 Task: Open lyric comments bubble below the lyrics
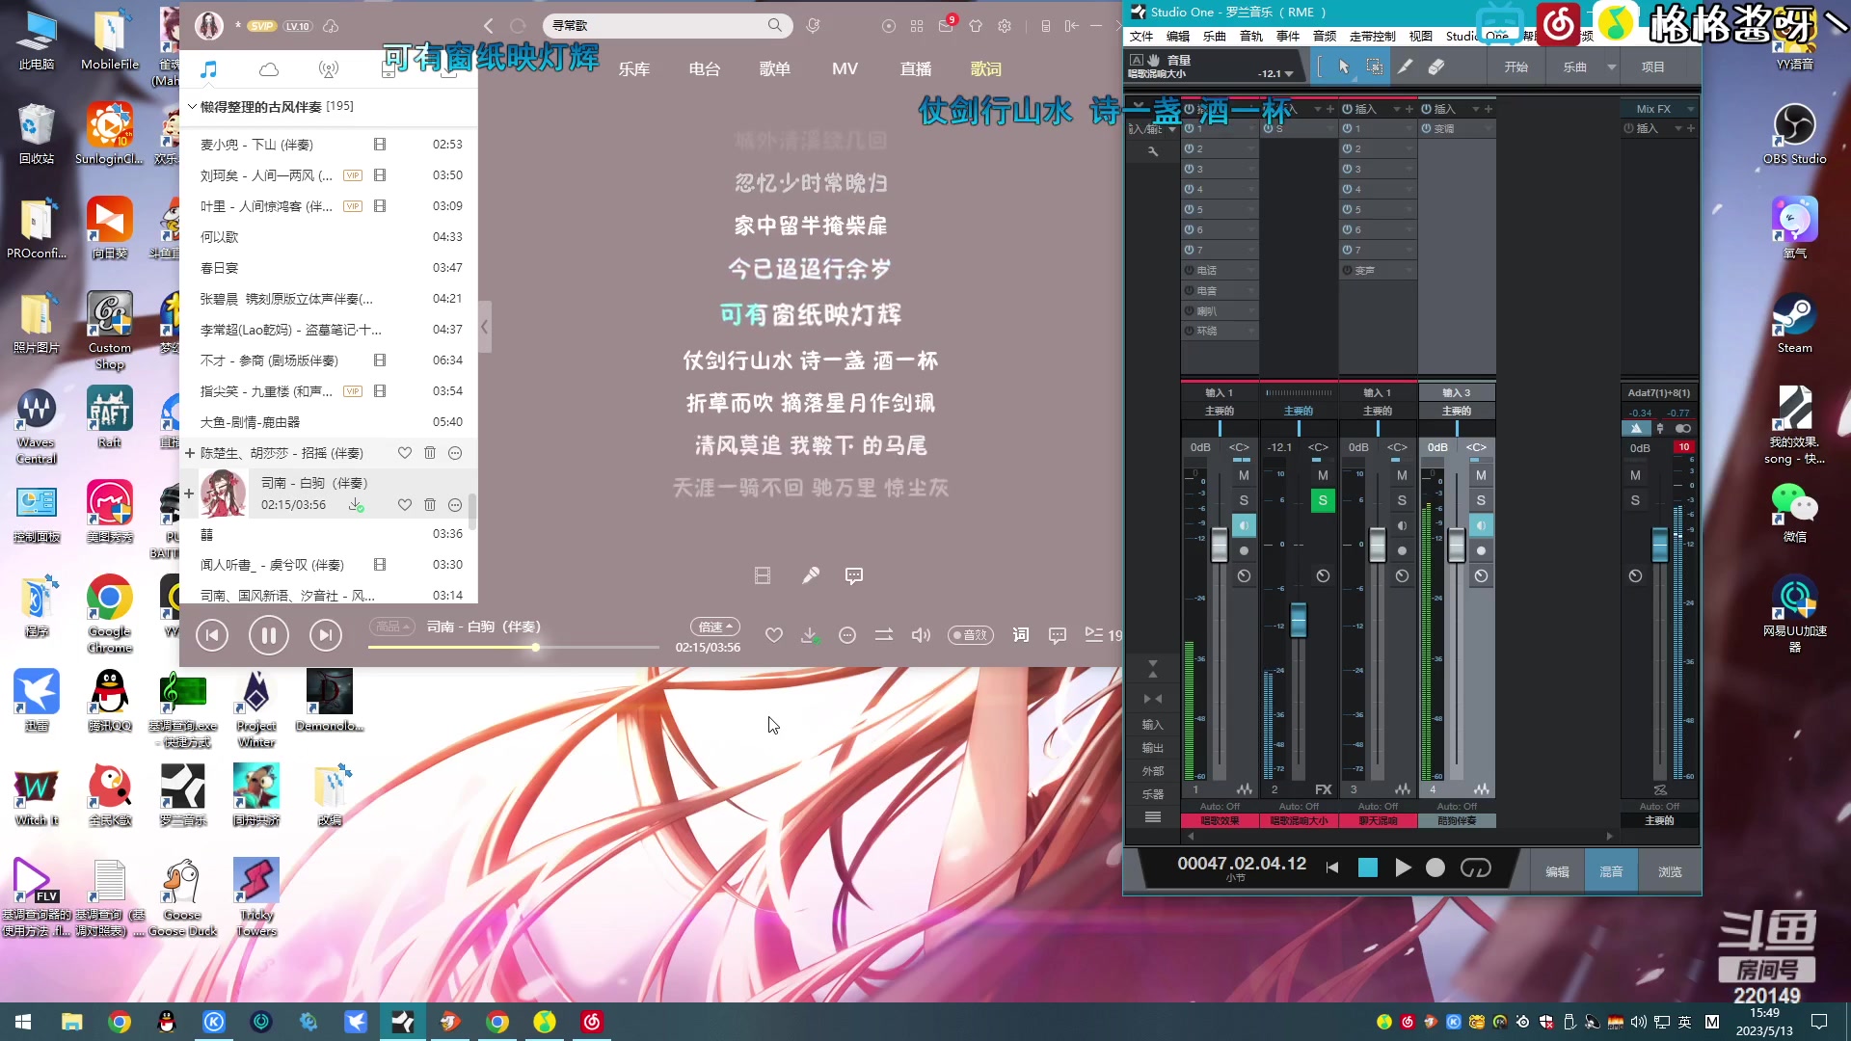coord(854,576)
